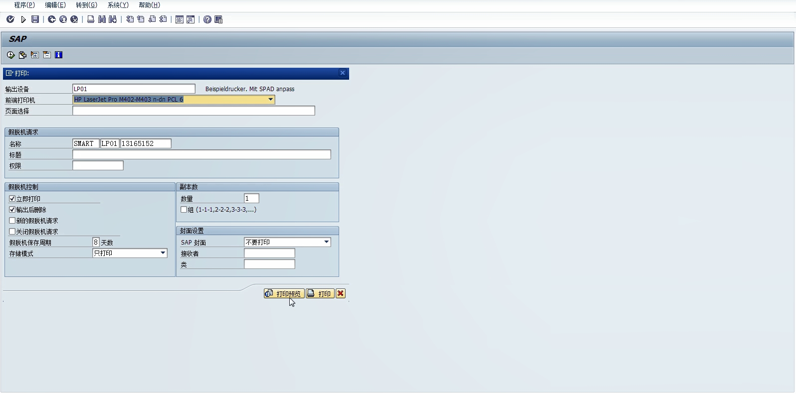Click the red cancel X button in dialog
This screenshot has height=394, width=796.
(341, 293)
